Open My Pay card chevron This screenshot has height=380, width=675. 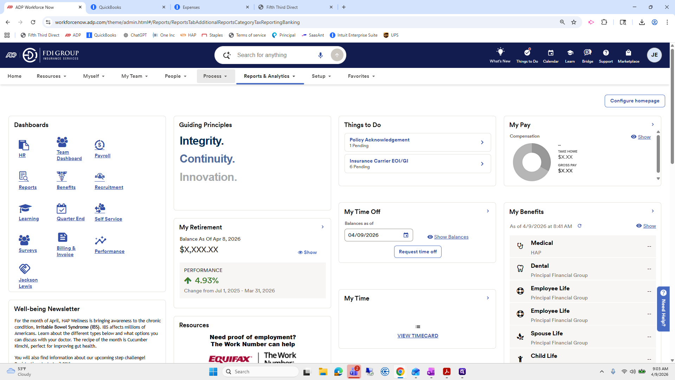[653, 125]
